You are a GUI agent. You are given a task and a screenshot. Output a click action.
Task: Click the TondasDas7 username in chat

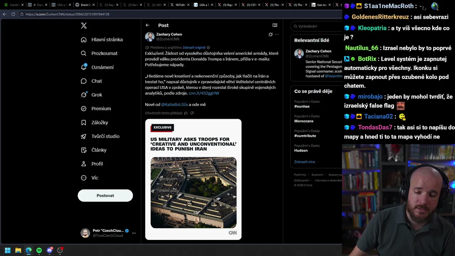pyautogui.click(x=375, y=127)
